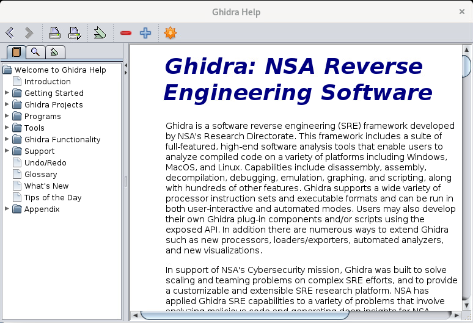
Task: Click the green Home toolbar icon
Action: [x=100, y=33]
